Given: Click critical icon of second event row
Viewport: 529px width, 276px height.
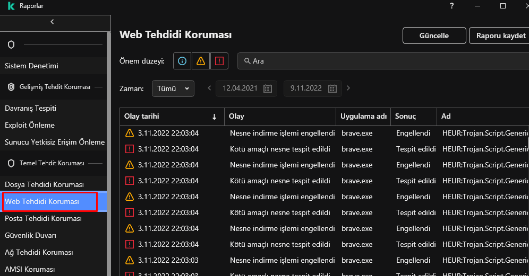Looking at the screenshot, I should click(x=130, y=149).
